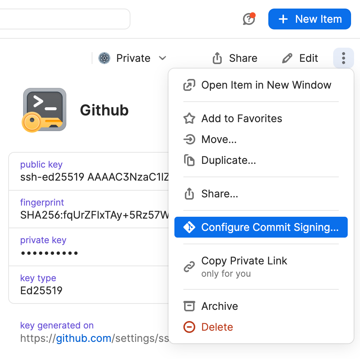Screen dimensions: 360x359
Task: Click Copy Private Link entry
Action: [244, 261]
